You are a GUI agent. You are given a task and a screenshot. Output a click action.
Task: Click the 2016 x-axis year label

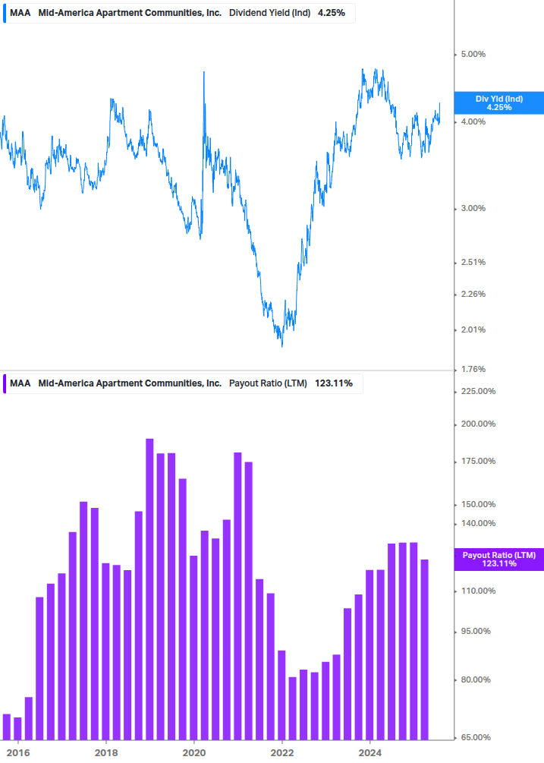[18, 753]
